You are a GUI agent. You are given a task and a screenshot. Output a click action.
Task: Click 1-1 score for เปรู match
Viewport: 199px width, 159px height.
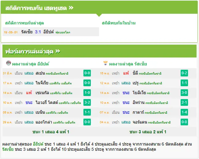(184, 83)
